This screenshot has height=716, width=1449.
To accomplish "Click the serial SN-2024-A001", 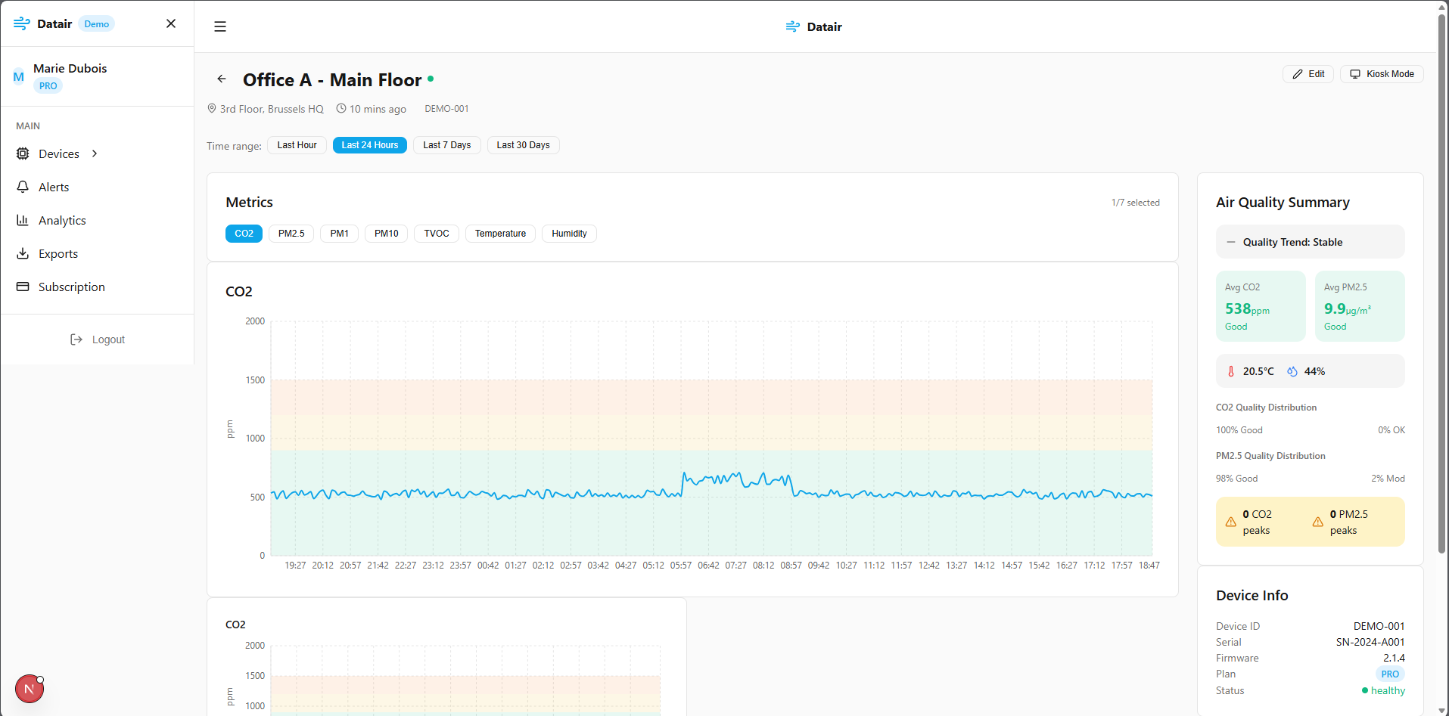I will click(x=1370, y=642).
